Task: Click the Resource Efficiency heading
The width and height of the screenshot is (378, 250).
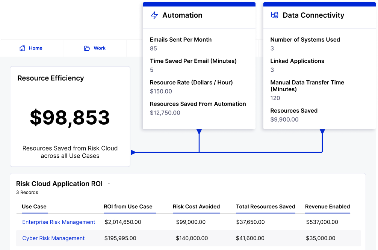Action: click(51, 78)
